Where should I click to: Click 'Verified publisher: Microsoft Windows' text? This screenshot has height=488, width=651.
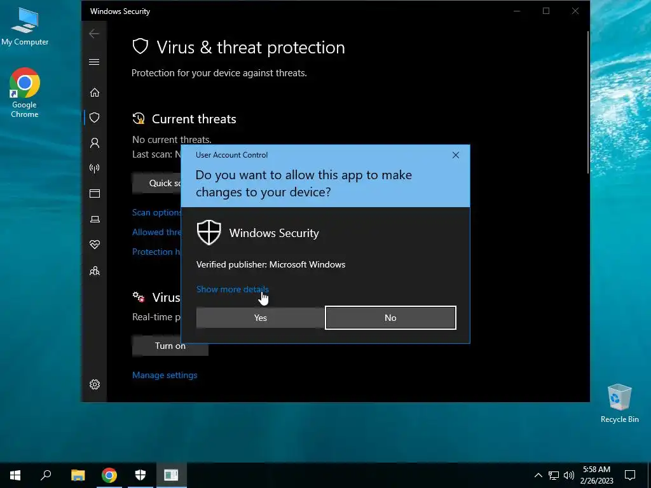click(x=271, y=264)
